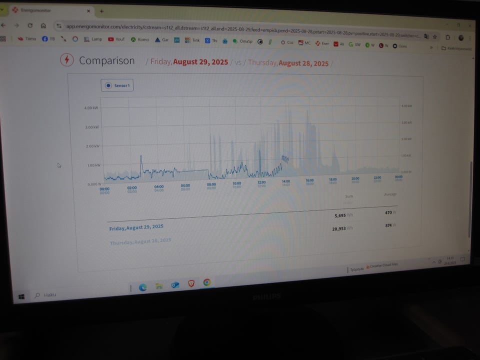Open Microsoft Edge from the taskbar

[142, 287]
